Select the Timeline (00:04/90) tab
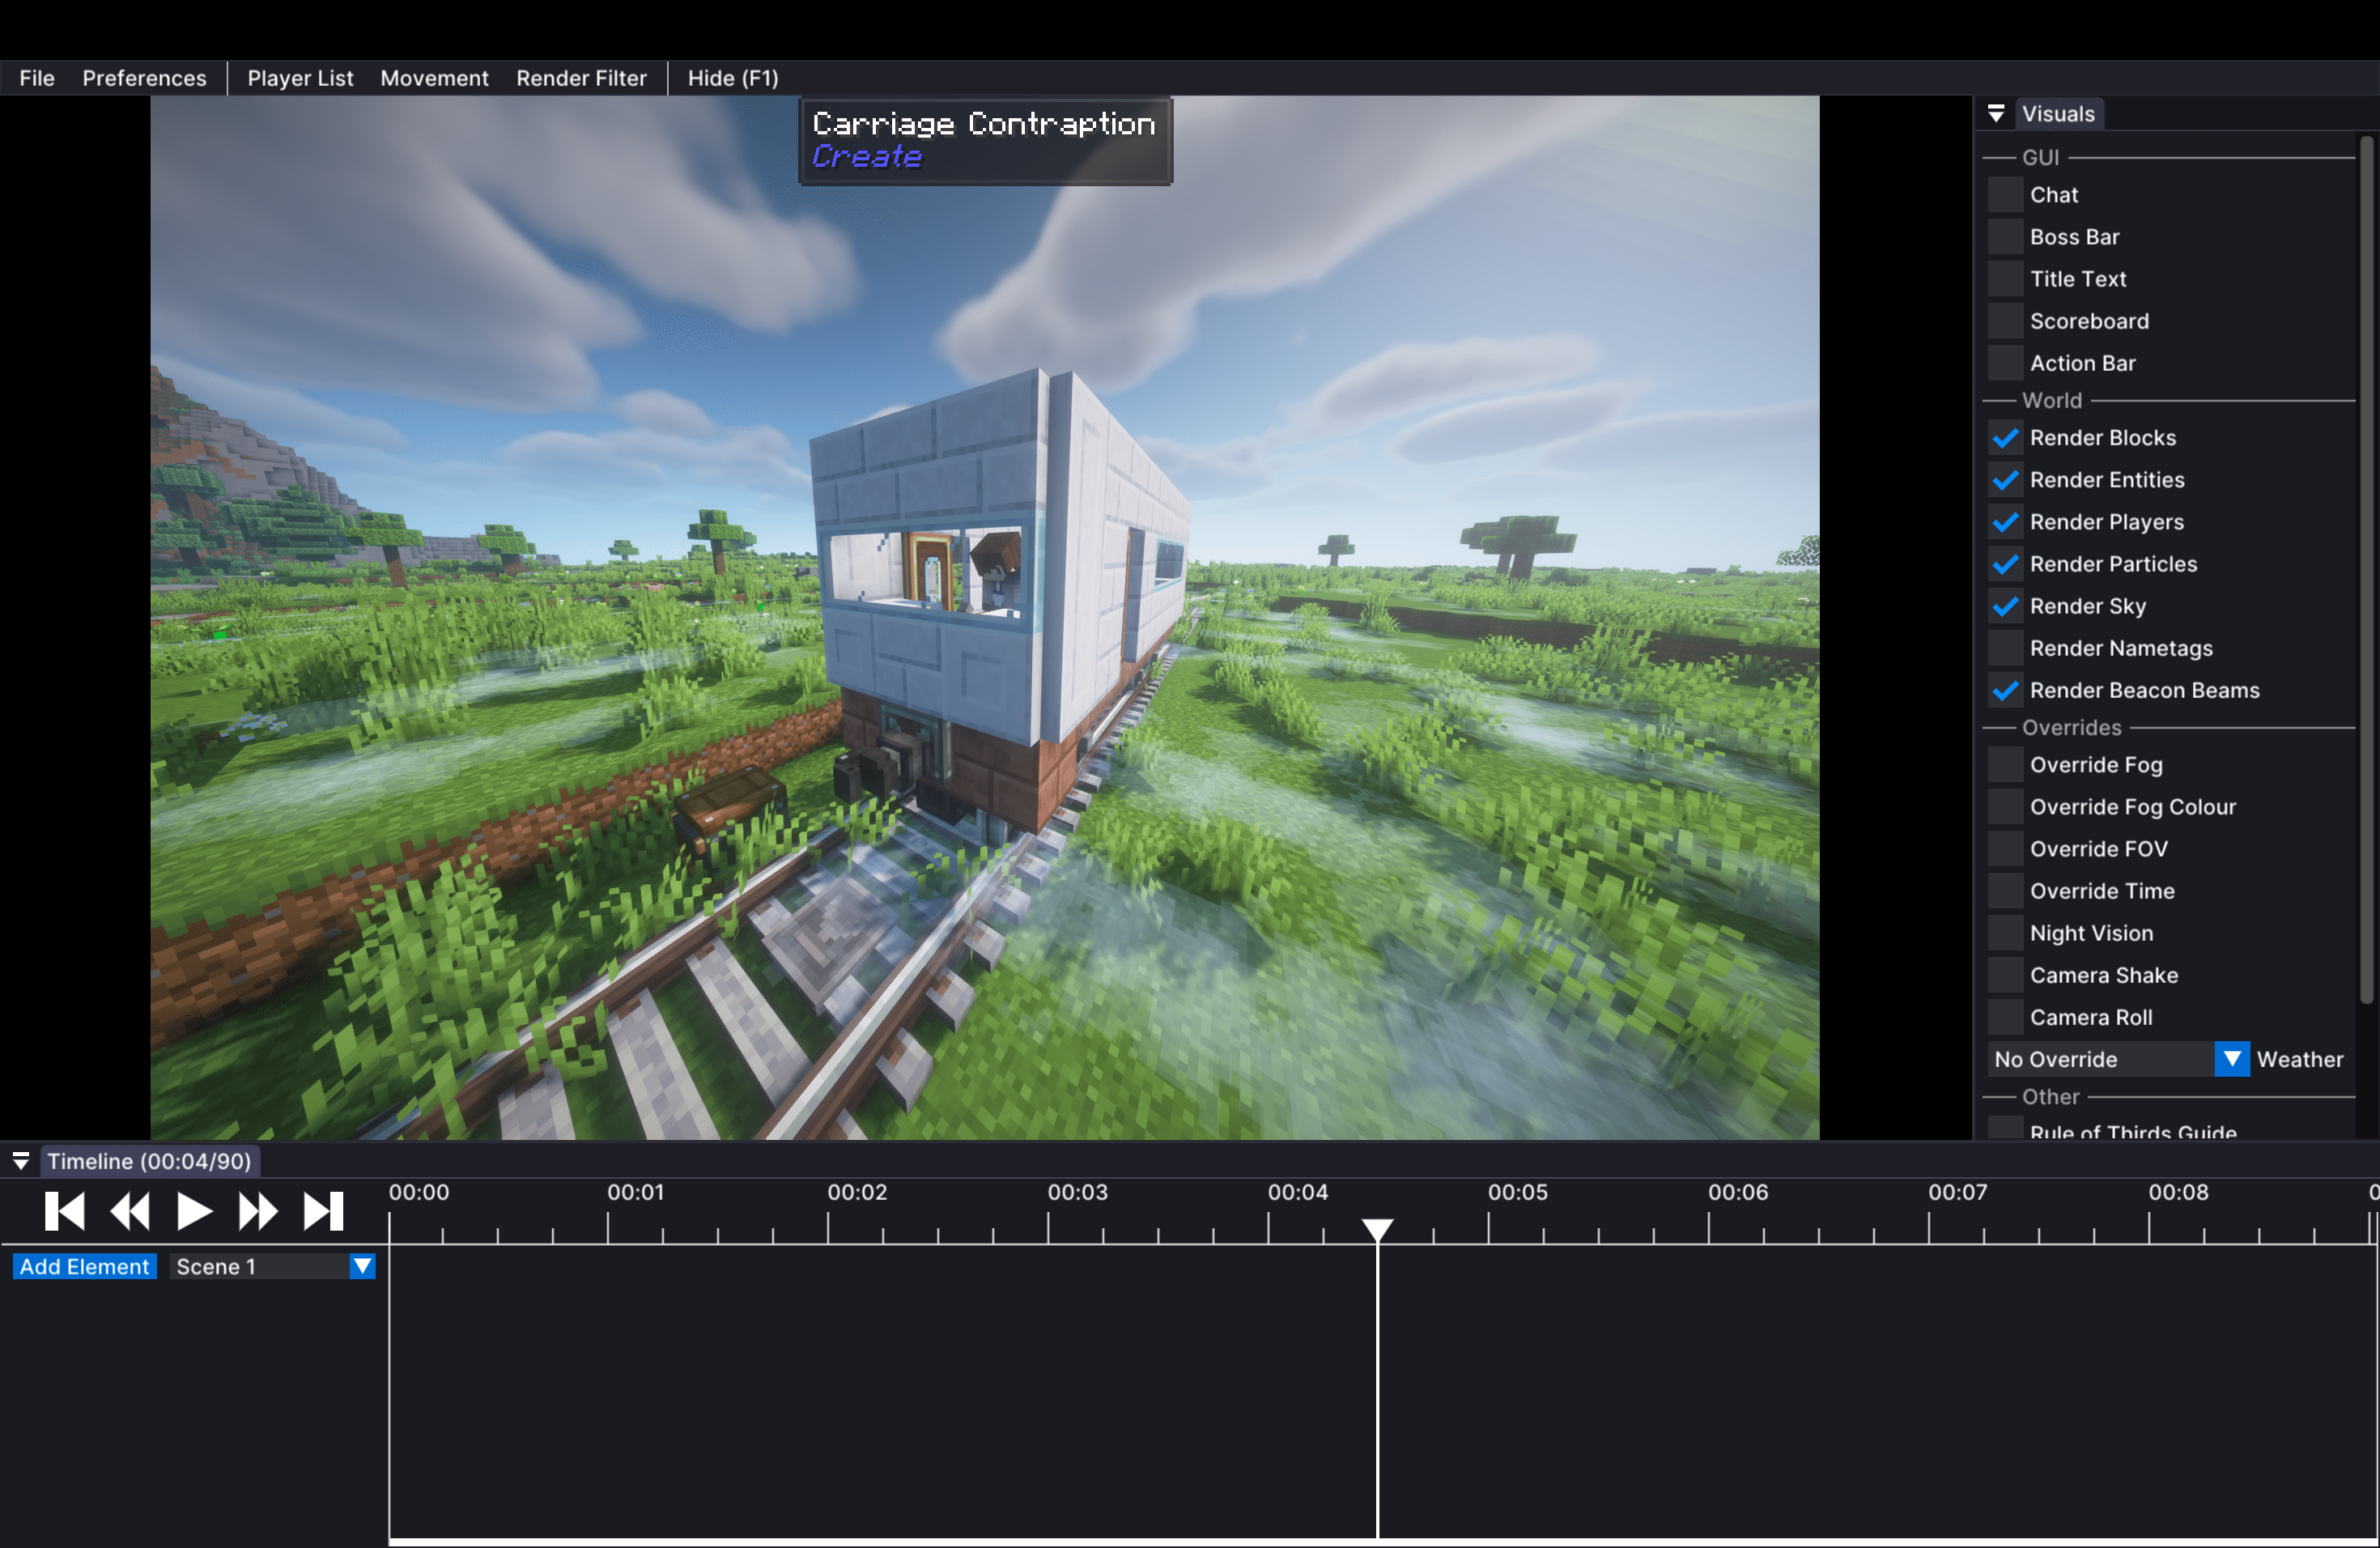 [150, 1161]
